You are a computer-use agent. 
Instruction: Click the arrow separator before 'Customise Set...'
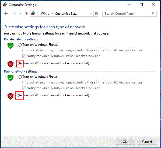52,14
